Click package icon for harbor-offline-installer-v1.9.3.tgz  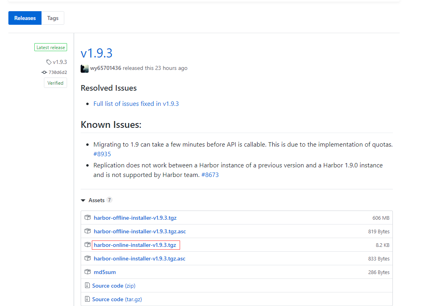click(x=87, y=218)
